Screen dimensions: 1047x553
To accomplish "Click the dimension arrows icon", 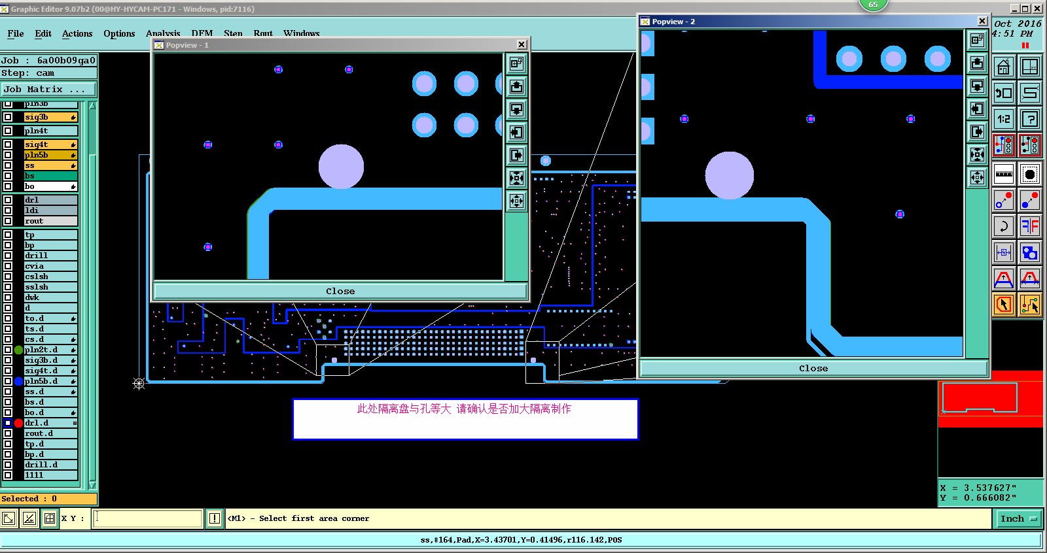I will [x=1003, y=252].
